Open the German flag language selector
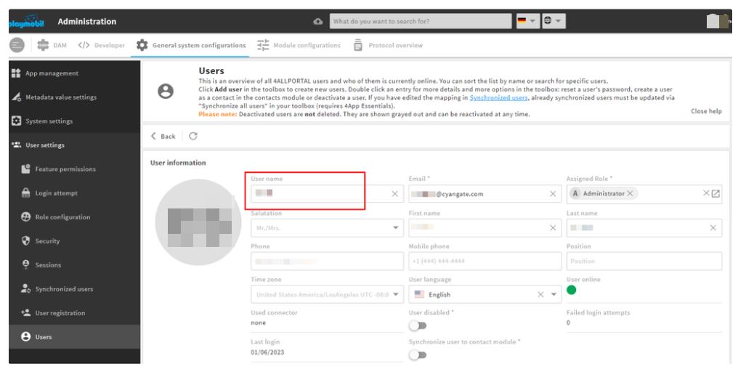This screenshot has height=369, width=754. click(x=527, y=21)
